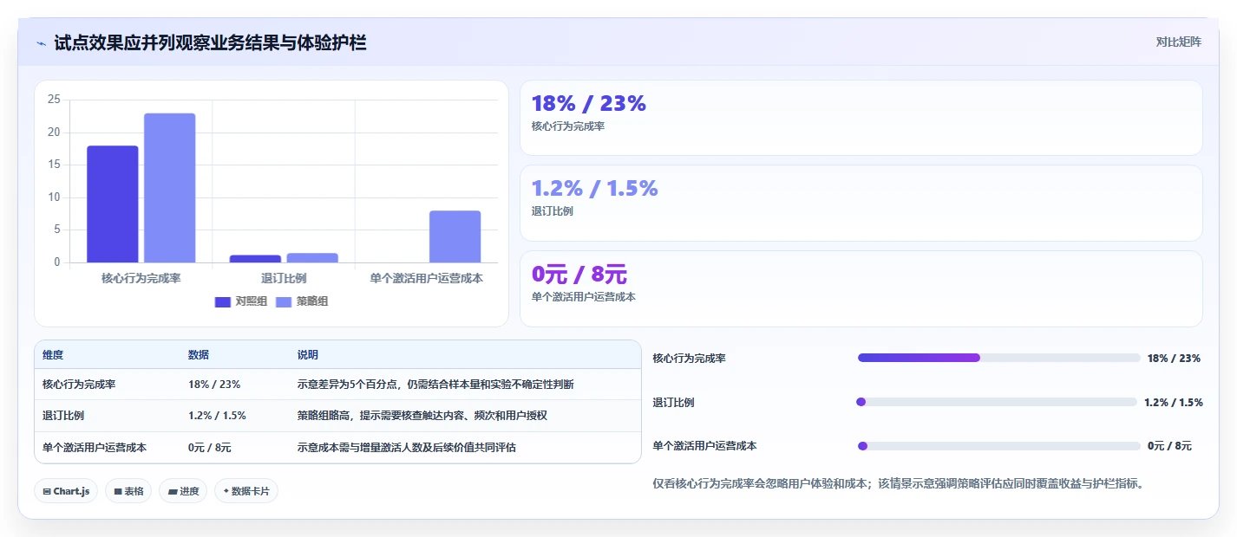Click the 策略组 bar for 核心行为完成率

coord(170,188)
